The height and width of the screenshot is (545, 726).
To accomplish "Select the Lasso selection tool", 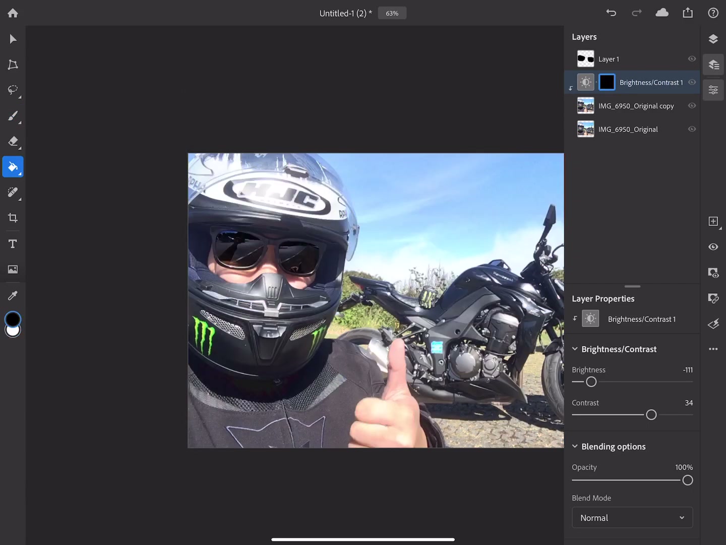I will coord(13,90).
